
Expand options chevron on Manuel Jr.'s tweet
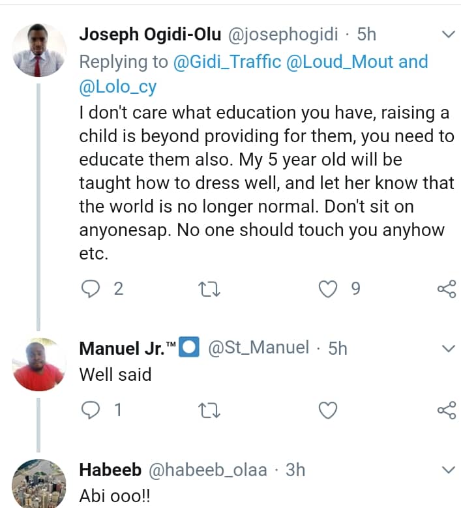coord(449,349)
